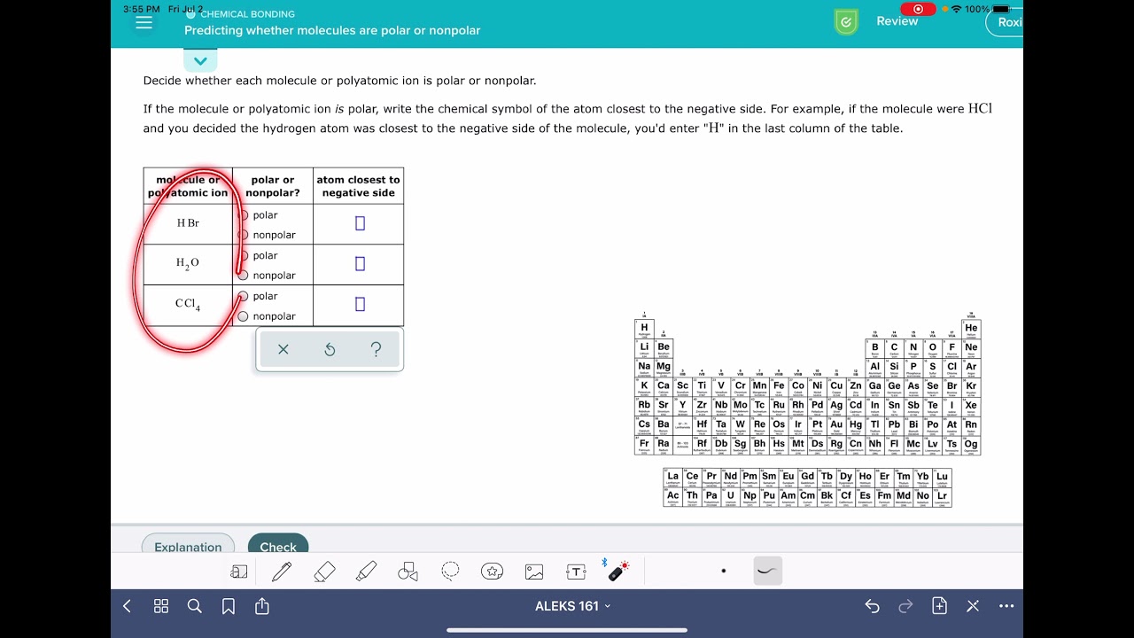
Task: Bookmark the current page
Action: pos(229,606)
